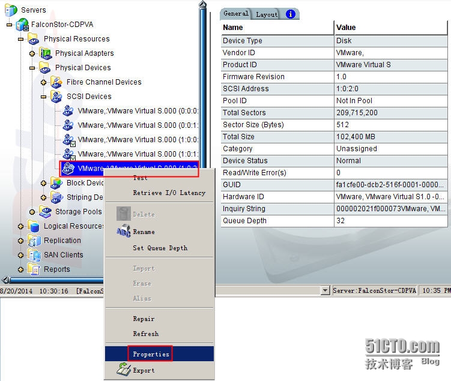Click the Servers root icon
Viewport: 451px width, 381px height.
[11, 10]
